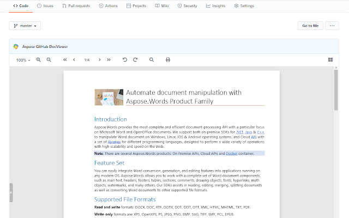
Task: Go to the previous page
Action: coord(74,59)
